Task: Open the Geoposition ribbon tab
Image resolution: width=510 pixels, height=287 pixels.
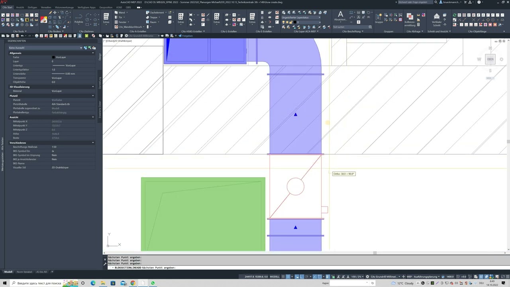Action: pos(106,7)
